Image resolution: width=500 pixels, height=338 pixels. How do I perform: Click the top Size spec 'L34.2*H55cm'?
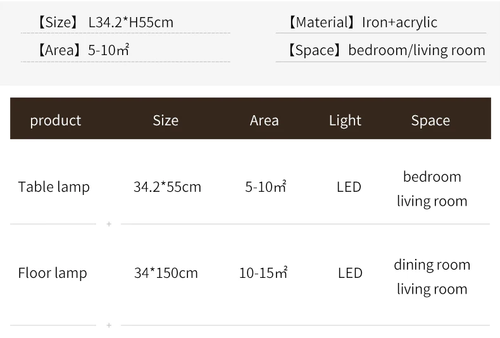131,22
